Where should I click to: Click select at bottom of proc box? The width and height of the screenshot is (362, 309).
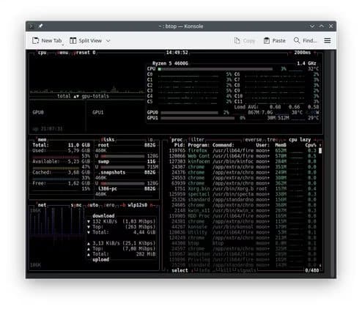180,270
